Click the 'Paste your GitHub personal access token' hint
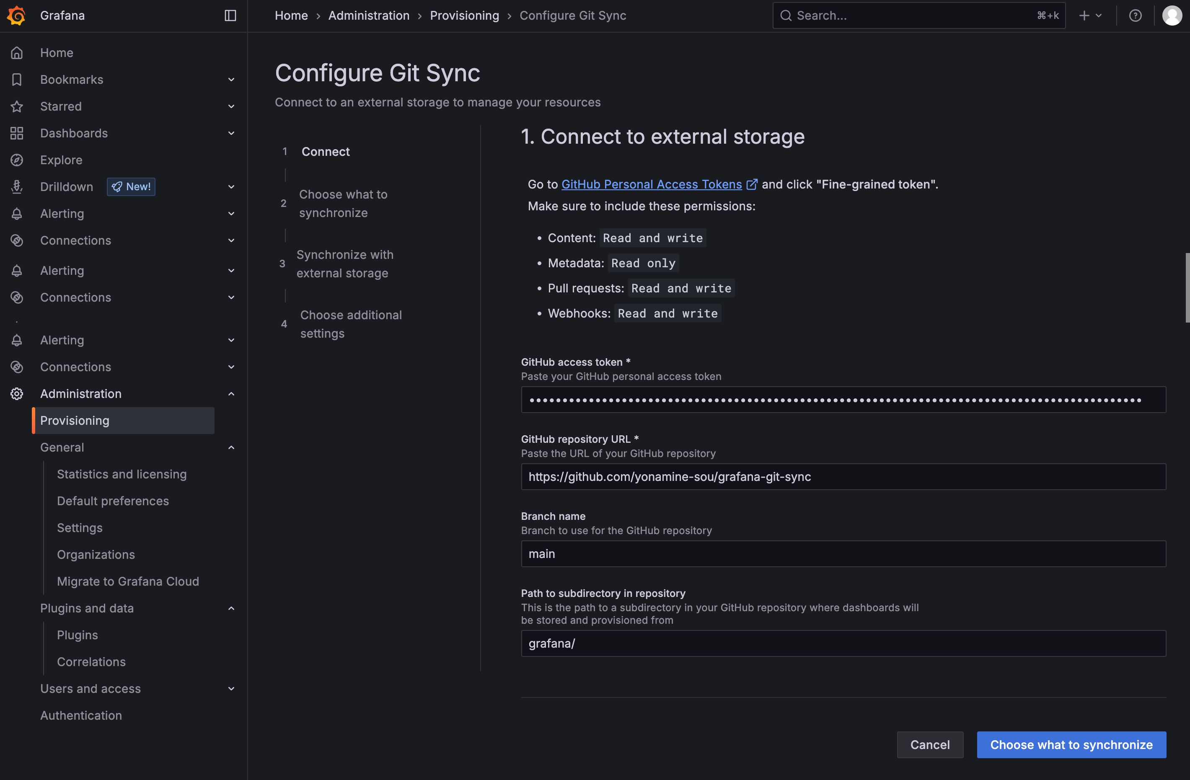Screen dimensions: 1190x780 (621, 377)
